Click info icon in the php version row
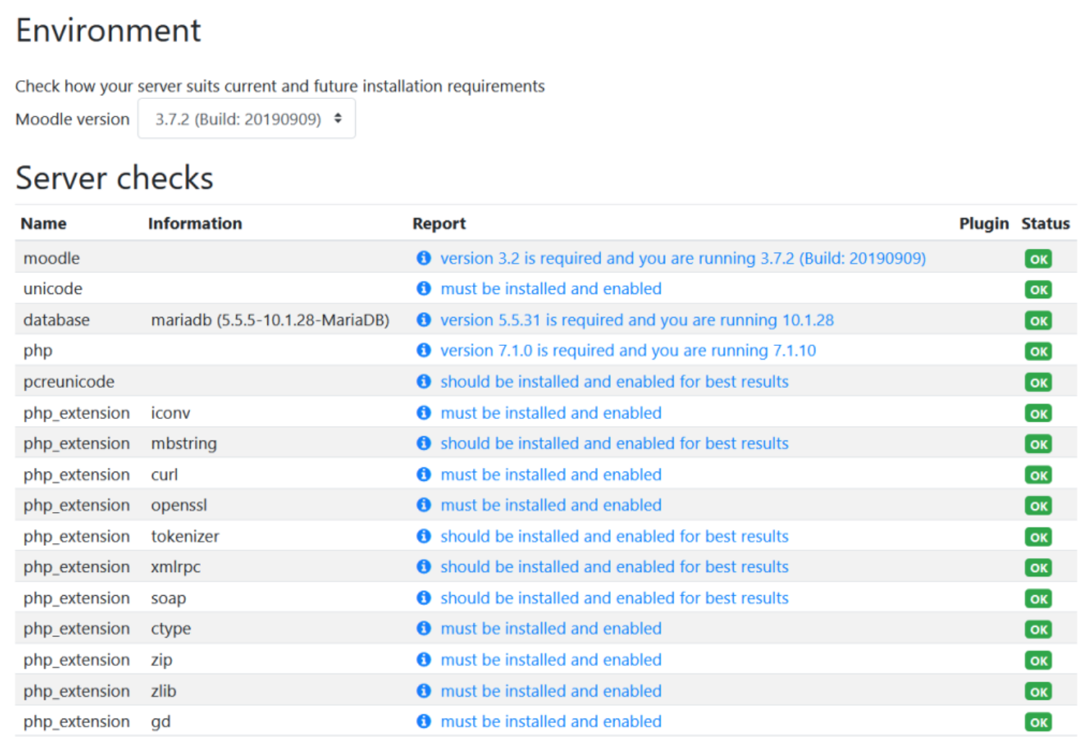 pyautogui.click(x=424, y=350)
